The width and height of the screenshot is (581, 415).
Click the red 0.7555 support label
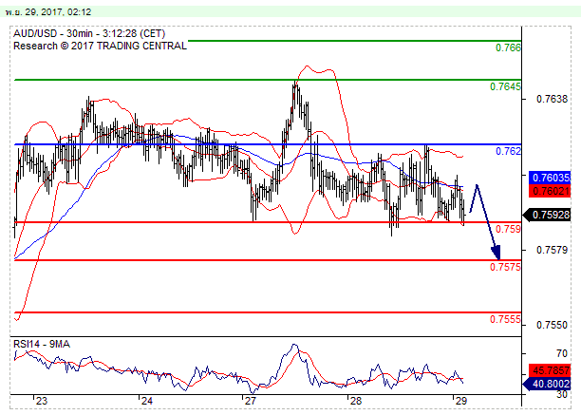tap(505, 319)
